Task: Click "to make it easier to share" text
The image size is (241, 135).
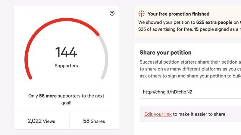Action: point(199,114)
